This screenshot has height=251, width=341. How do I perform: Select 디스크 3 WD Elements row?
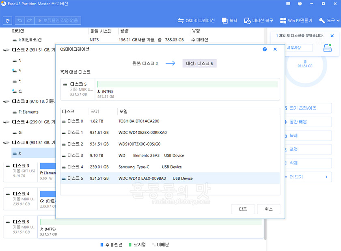pyautogui.click(x=170, y=155)
